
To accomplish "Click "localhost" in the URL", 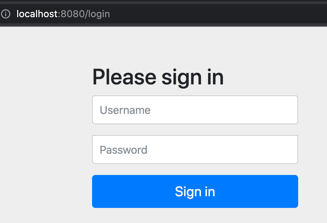I will [x=37, y=14].
